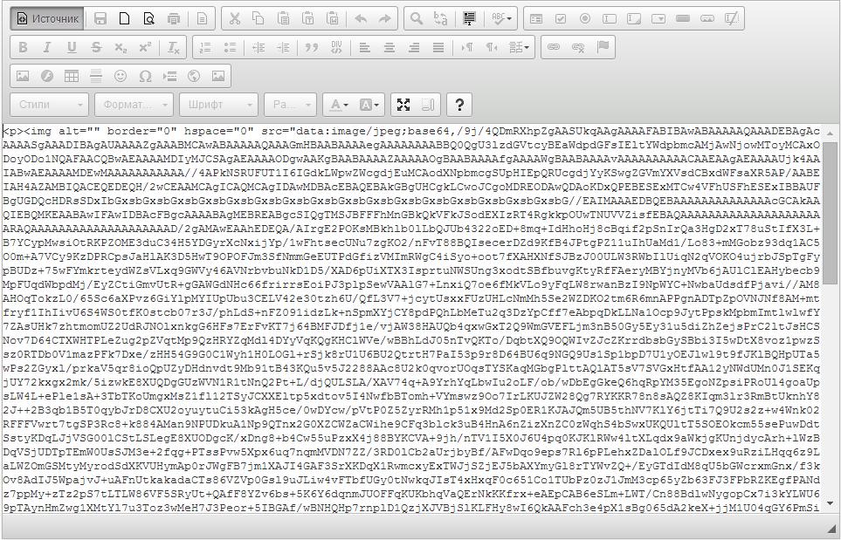Viewport: 841px width, 540px height.
Task: Align text right
Action: coord(414,47)
